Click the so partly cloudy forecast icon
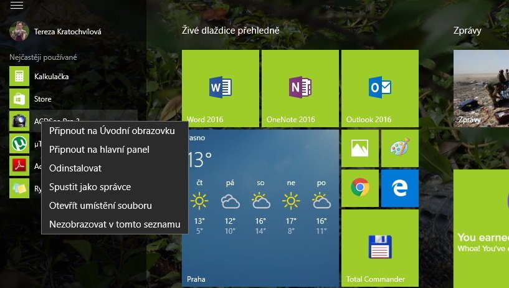The height and width of the screenshot is (288, 509). [x=260, y=201]
